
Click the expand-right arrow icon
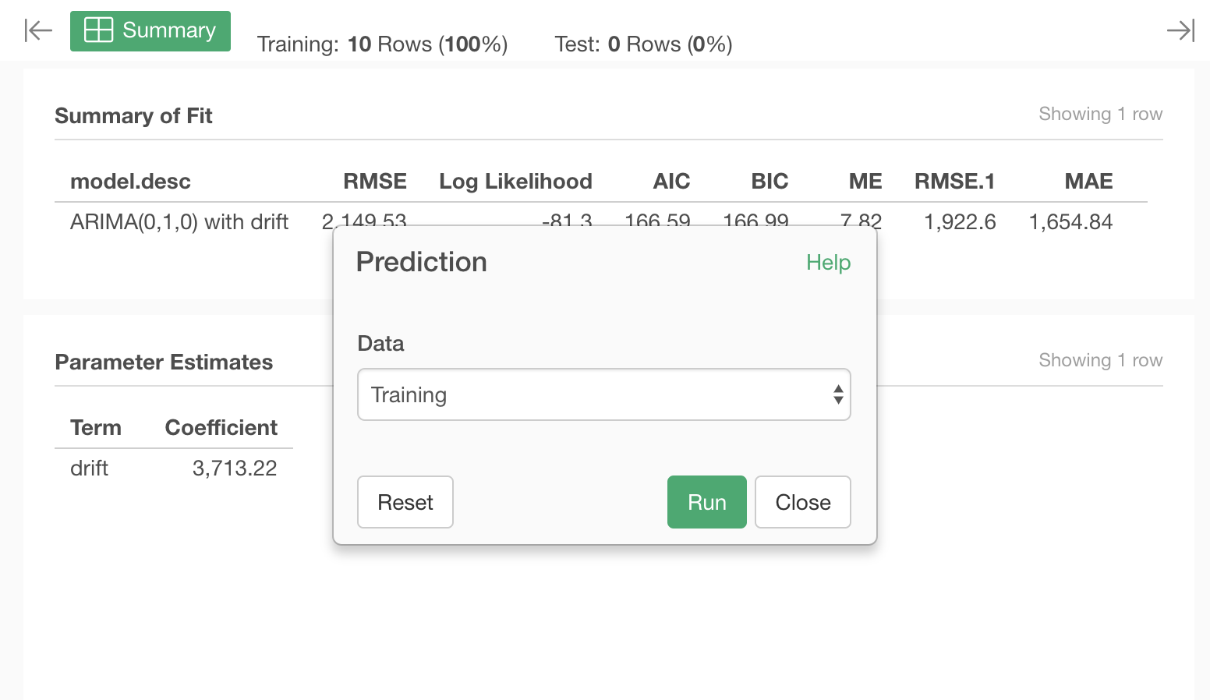pos(1180,30)
